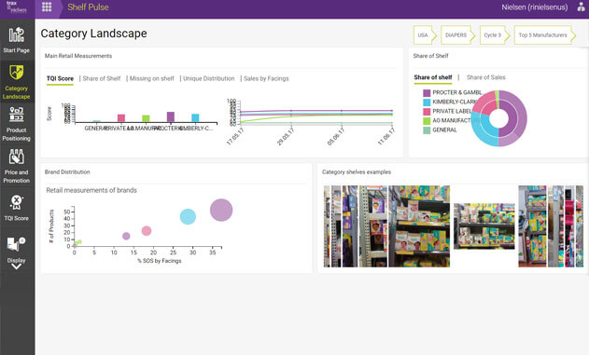The width and height of the screenshot is (589, 355).
Task: Open Price and Promotion icon
Action: click(16, 157)
